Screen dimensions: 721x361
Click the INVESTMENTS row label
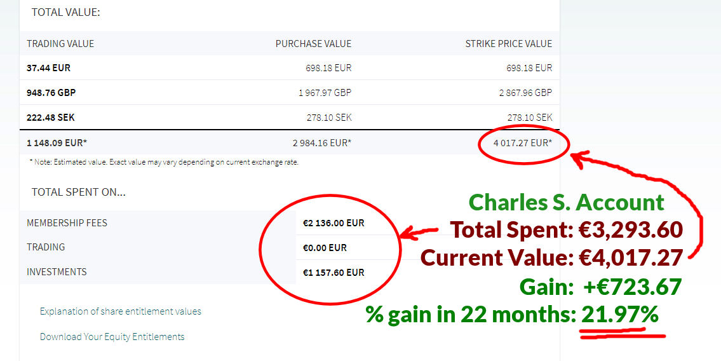(57, 272)
